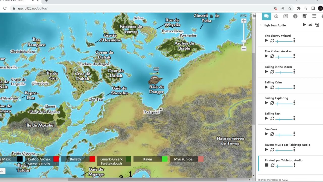The image size is (323, 182).
Task: Adjust Sailing in the Storm volume slider
Action: [x=284, y=73]
